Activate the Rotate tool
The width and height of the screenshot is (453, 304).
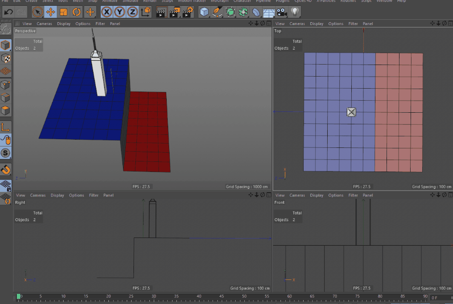click(77, 12)
